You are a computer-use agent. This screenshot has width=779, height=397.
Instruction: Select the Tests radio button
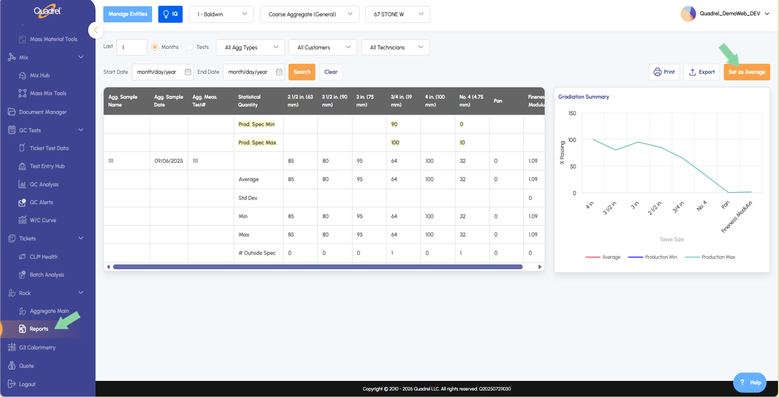190,47
